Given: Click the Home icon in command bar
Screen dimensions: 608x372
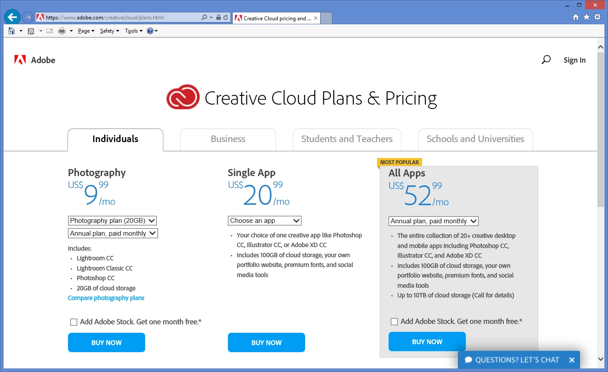Looking at the screenshot, I should tap(11, 31).
